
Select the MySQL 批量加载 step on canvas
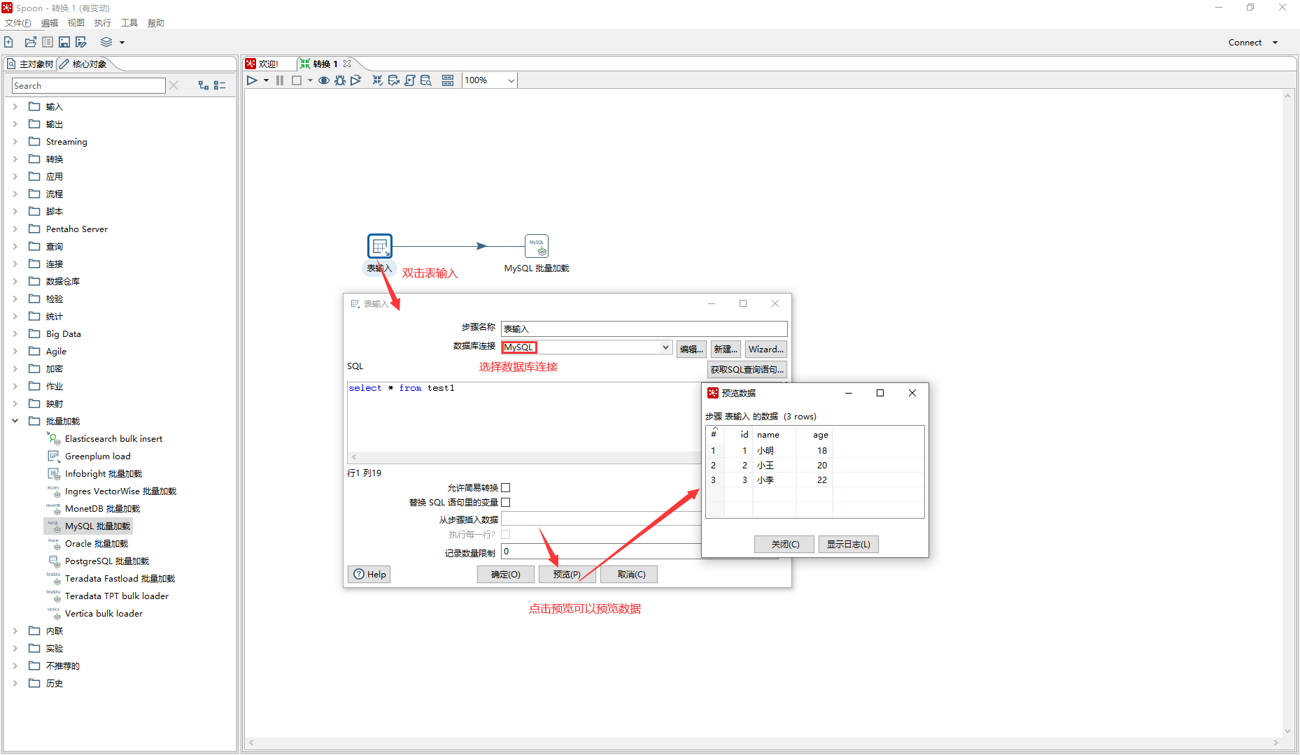(537, 246)
